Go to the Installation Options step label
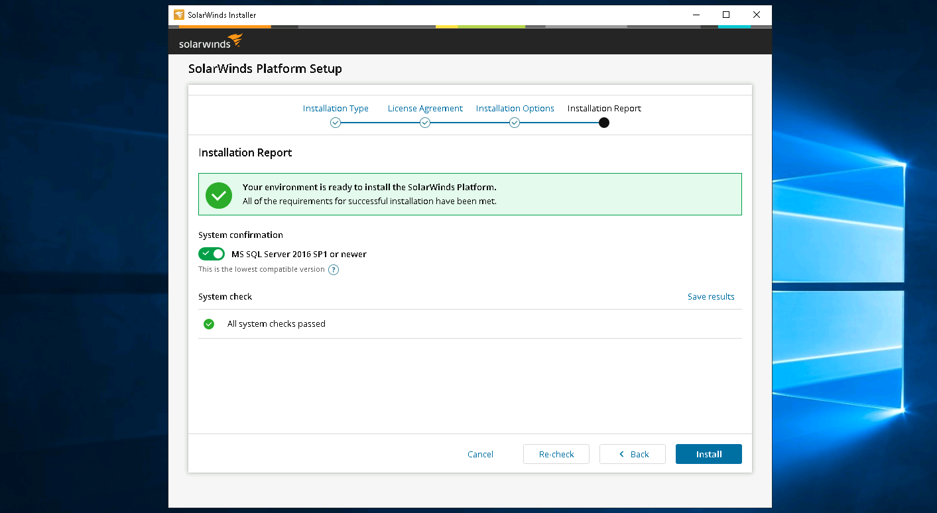937x513 pixels. coord(515,108)
